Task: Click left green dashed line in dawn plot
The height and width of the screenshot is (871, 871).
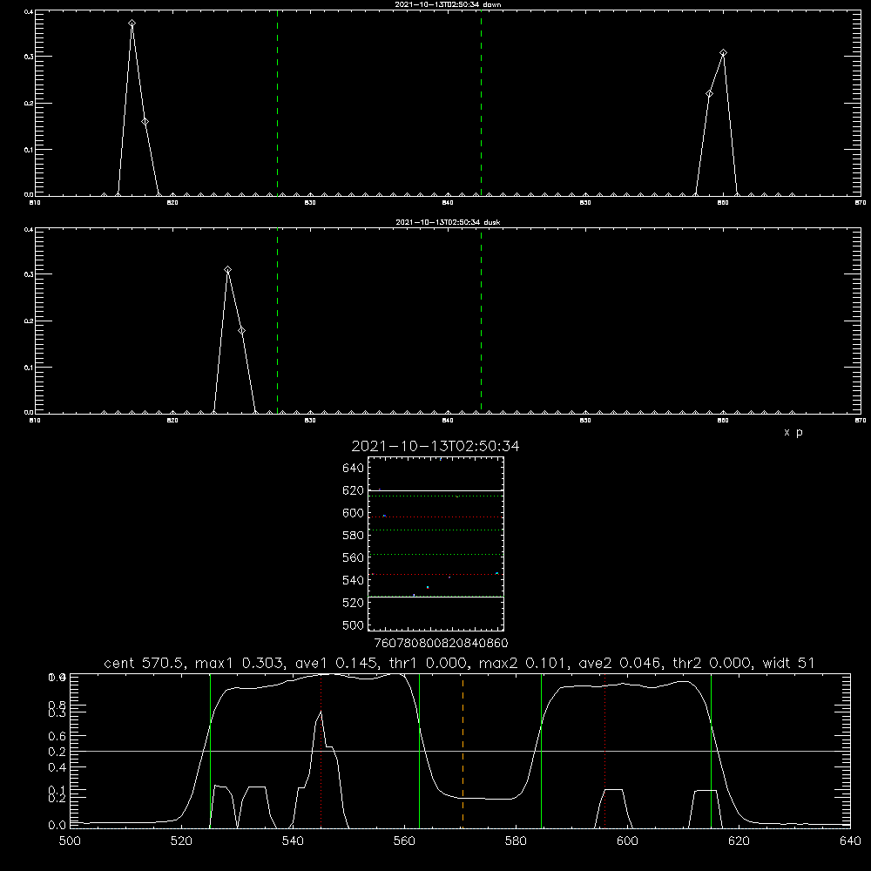Action: point(277,103)
